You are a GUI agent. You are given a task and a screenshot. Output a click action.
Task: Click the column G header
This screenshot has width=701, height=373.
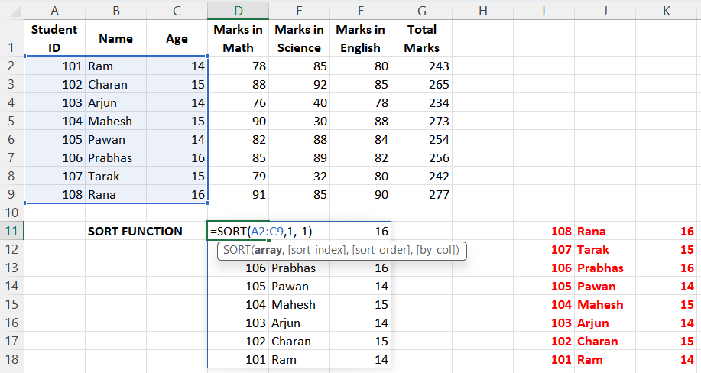coord(421,10)
